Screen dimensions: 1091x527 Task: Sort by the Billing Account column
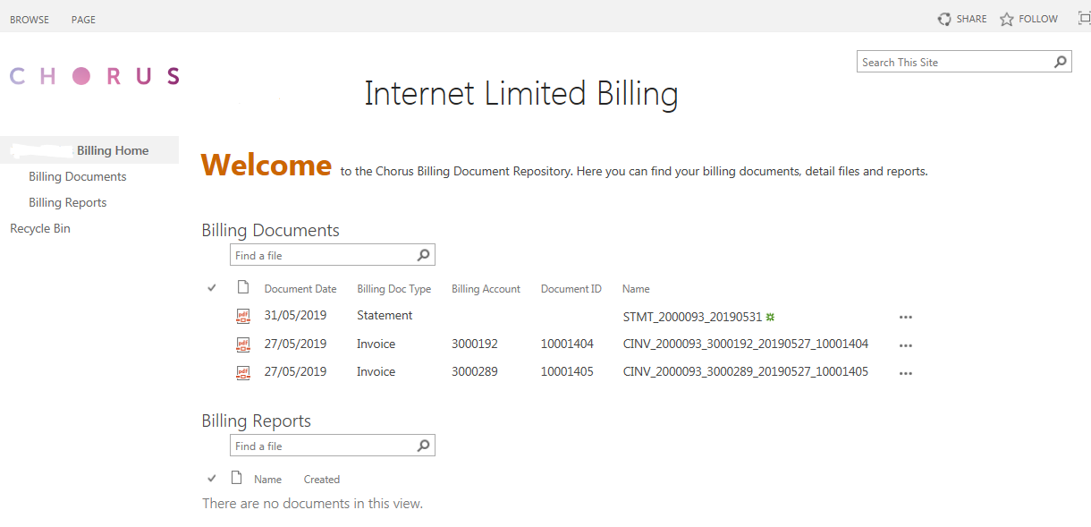486,289
